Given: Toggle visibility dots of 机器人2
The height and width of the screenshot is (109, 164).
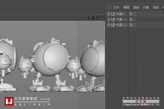Looking at the screenshot, I should pos(134,19).
